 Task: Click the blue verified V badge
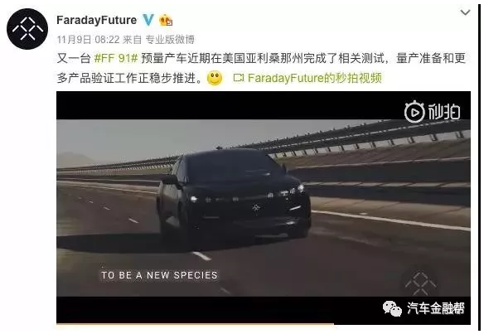148,20
